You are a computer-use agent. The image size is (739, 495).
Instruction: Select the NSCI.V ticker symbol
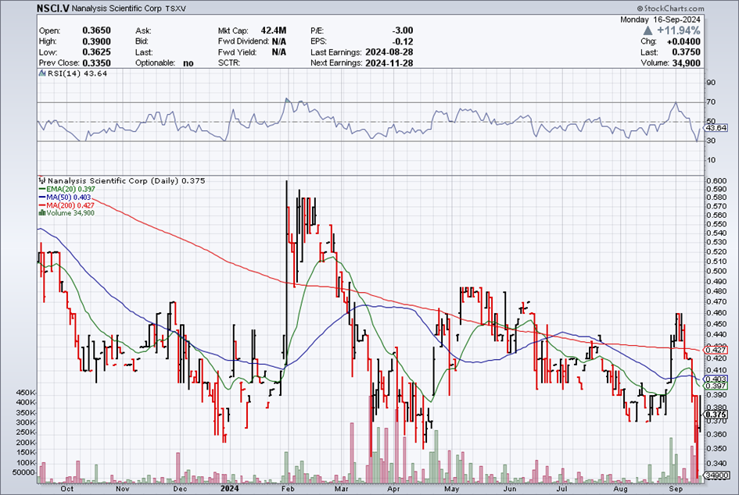(53, 9)
